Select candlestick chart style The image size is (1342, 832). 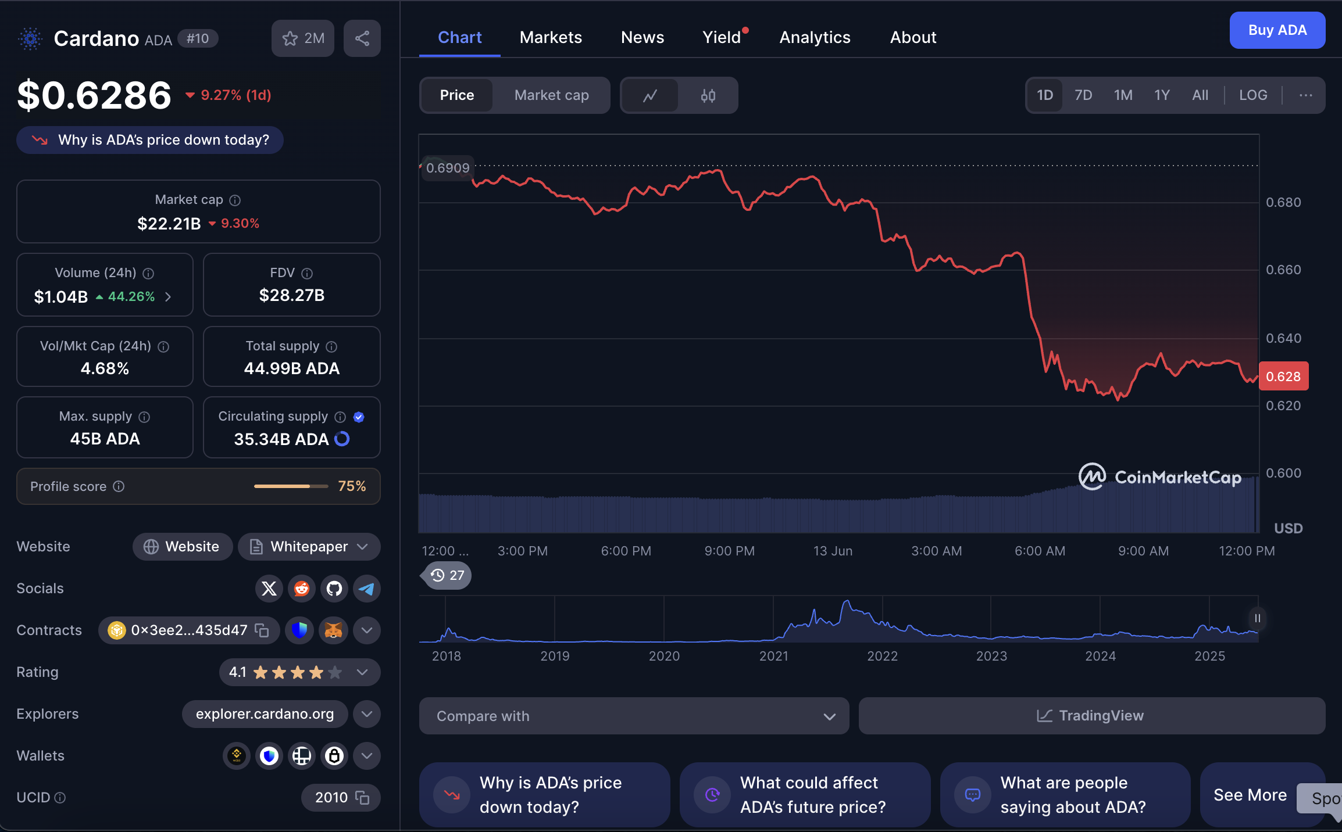708,95
